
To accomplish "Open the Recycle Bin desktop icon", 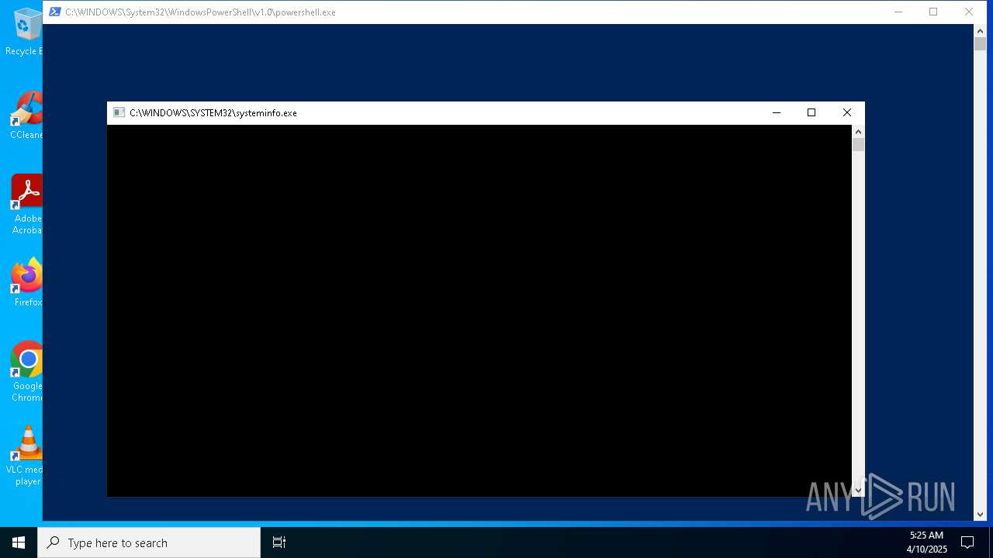I will (x=25, y=31).
